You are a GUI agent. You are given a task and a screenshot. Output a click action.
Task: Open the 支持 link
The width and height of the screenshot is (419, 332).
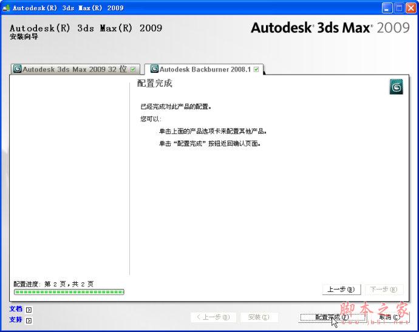click(x=16, y=319)
